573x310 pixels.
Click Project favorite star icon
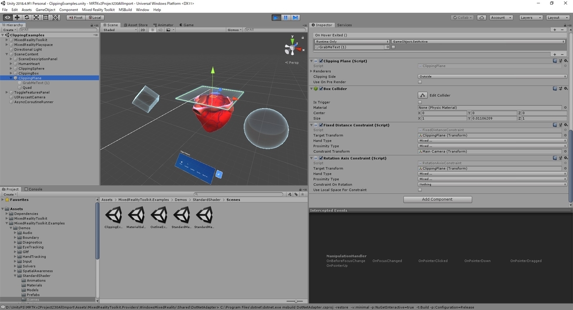[x=303, y=194]
